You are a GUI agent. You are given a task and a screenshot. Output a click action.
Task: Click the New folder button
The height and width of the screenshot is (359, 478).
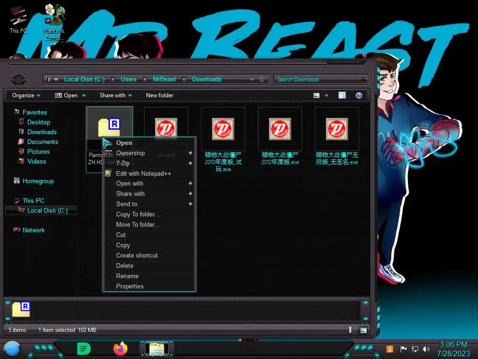click(x=160, y=95)
